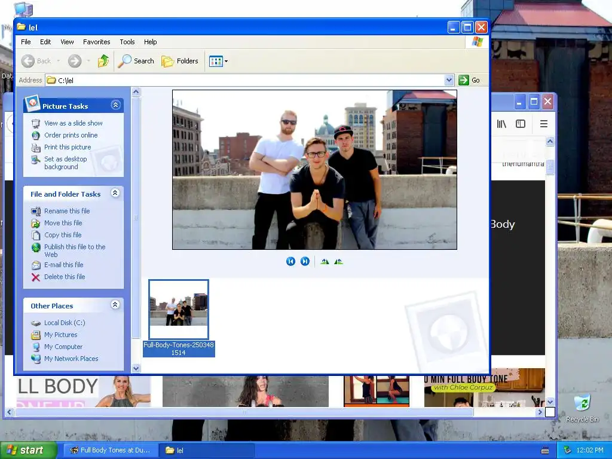Open My Pictures in Other Places
Image resolution: width=612 pixels, height=459 pixels.
click(x=60, y=335)
